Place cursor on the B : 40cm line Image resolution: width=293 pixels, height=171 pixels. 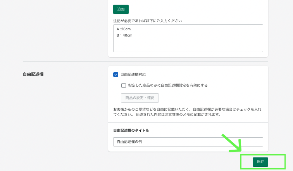point(125,35)
